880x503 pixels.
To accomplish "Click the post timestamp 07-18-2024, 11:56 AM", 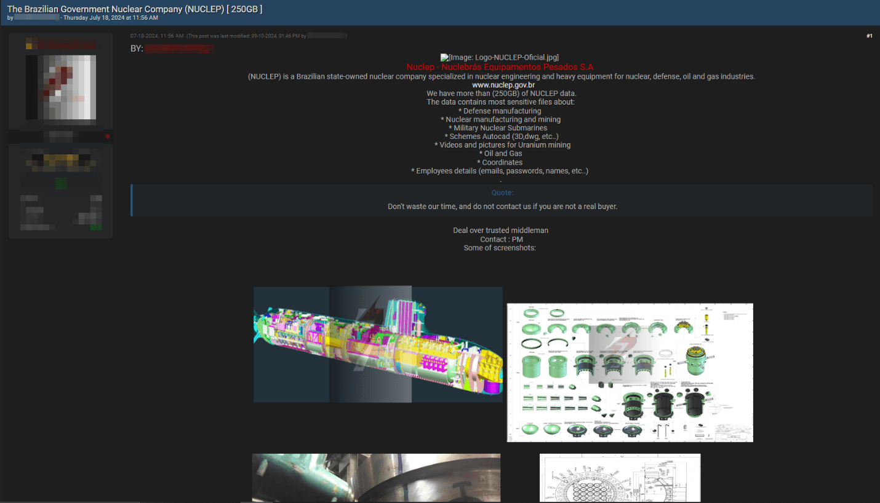I will tap(157, 36).
